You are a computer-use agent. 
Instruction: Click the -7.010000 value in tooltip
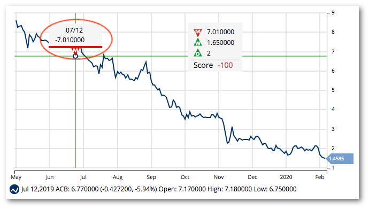point(70,40)
